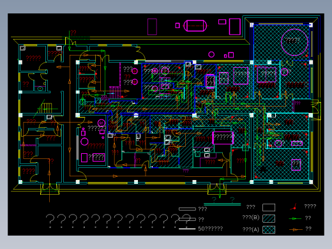Select the small magenta square left of the tank
Screen dimensions: 332x249
click(177, 26)
